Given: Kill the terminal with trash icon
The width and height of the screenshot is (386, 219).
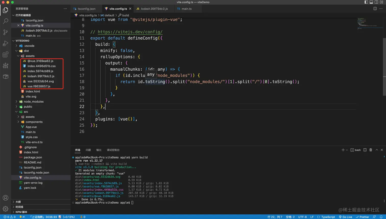Looking at the screenshot, I should [x=371, y=150].
